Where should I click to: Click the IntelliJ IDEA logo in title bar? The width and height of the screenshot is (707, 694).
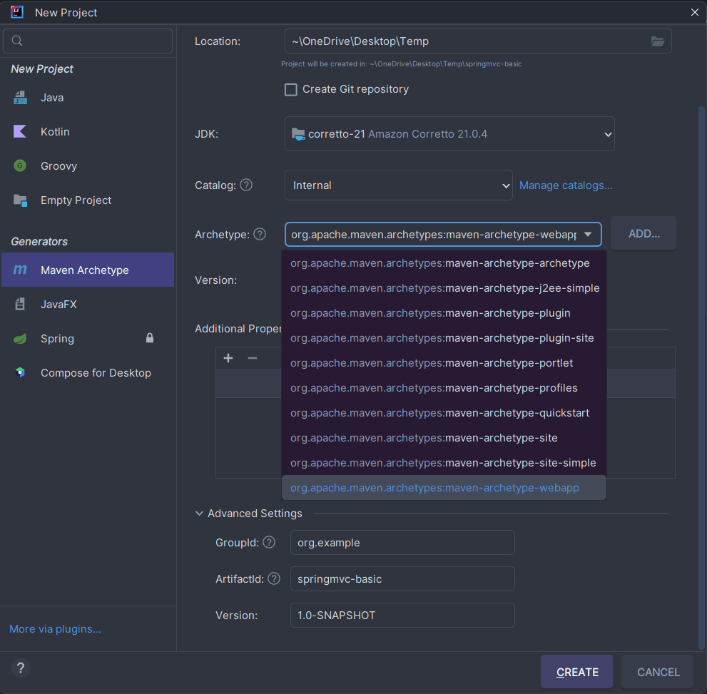click(x=17, y=12)
